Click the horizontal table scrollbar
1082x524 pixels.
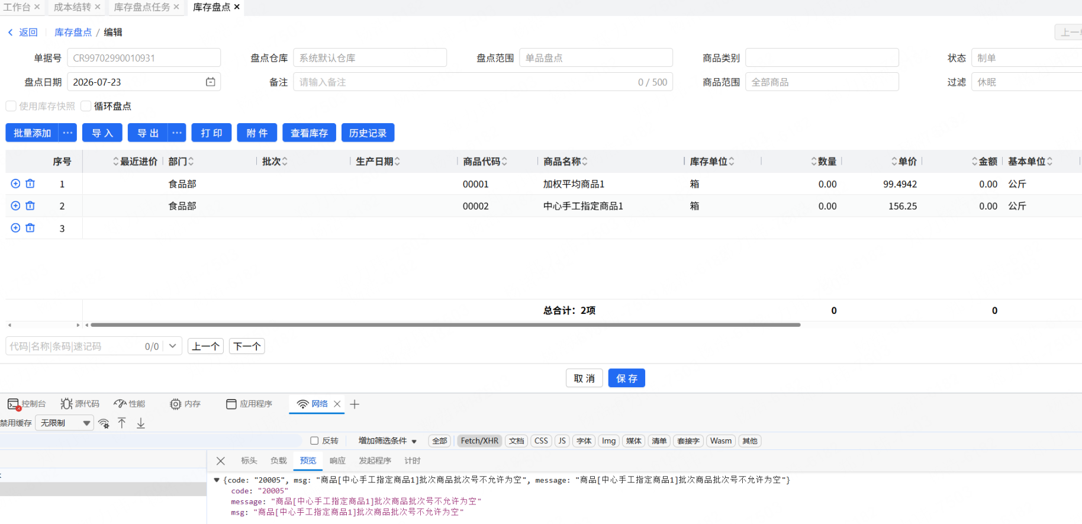point(445,324)
